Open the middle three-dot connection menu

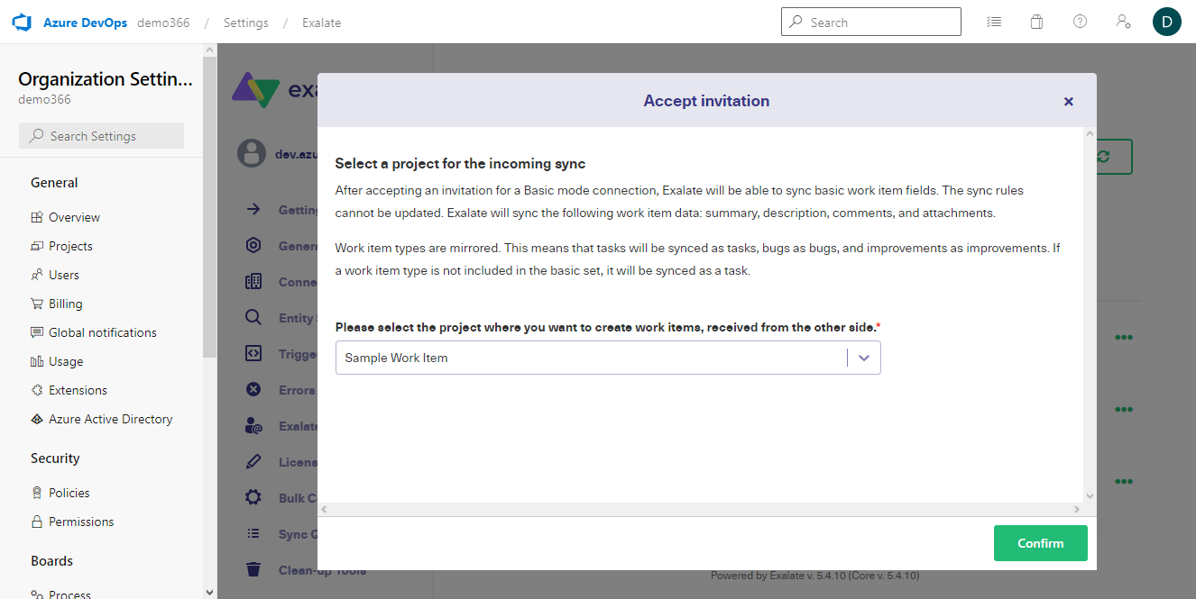(1123, 409)
